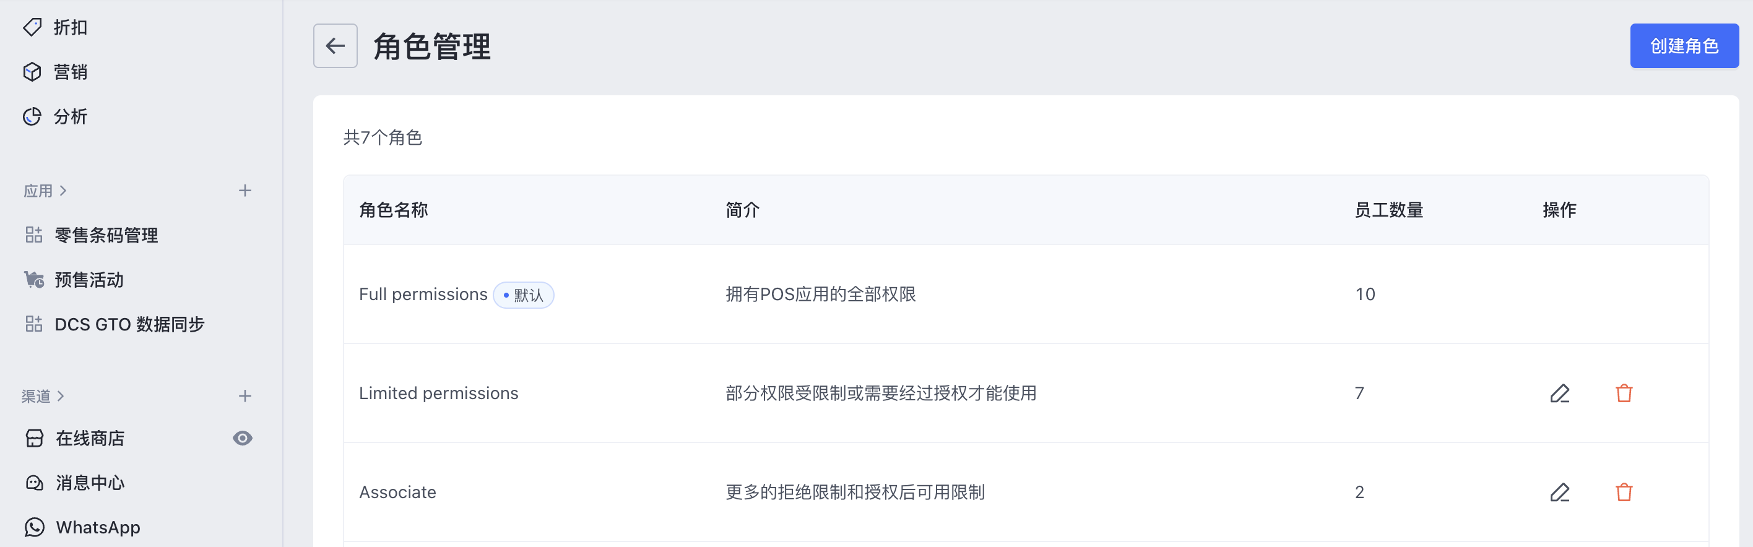Delete the Limited permissions role
Screen dimensions: 1753x547
coord(1624,394)
